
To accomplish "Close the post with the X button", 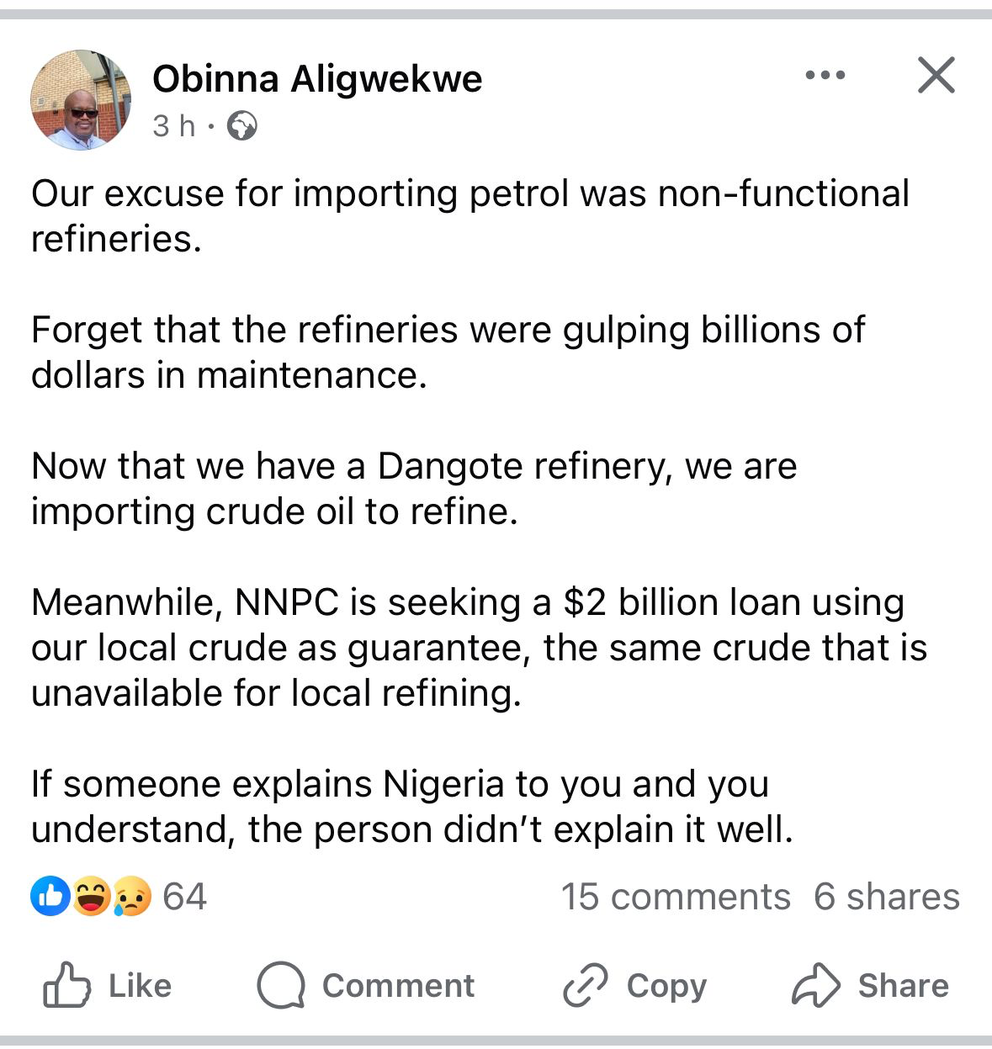I will (x=936, y=76).
